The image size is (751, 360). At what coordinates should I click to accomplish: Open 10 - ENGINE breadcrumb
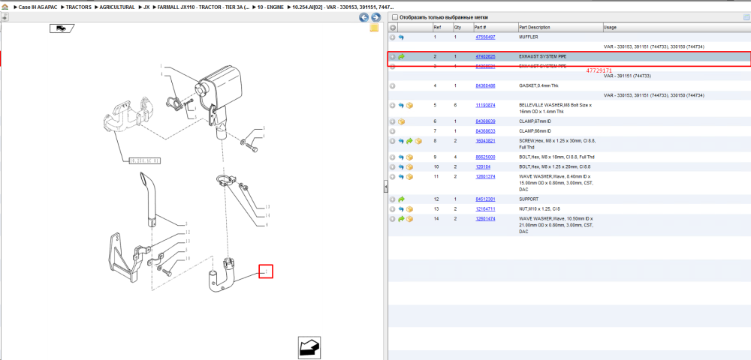pos(271,7)
